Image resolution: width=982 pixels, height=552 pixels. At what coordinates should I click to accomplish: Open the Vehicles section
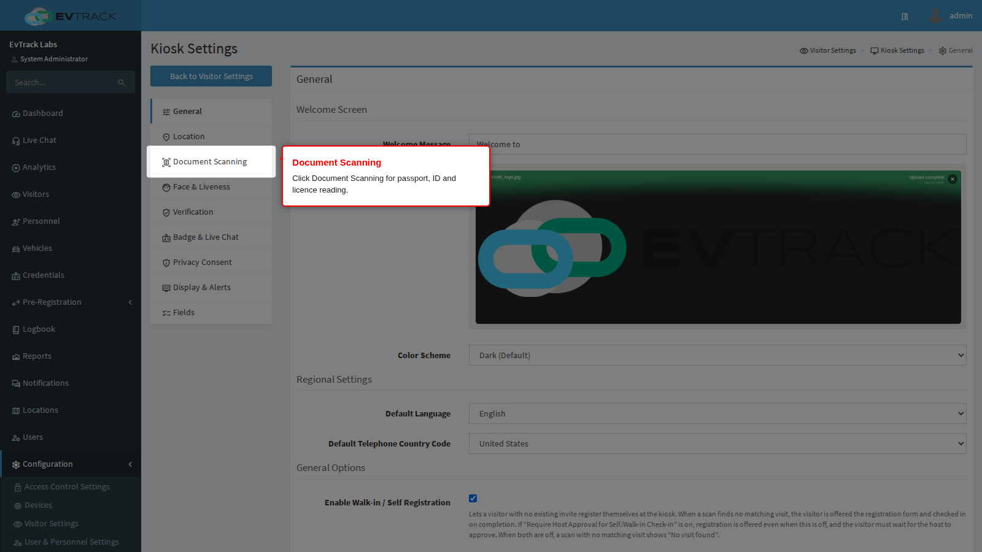pyautogui.click(x=71, y=248)
